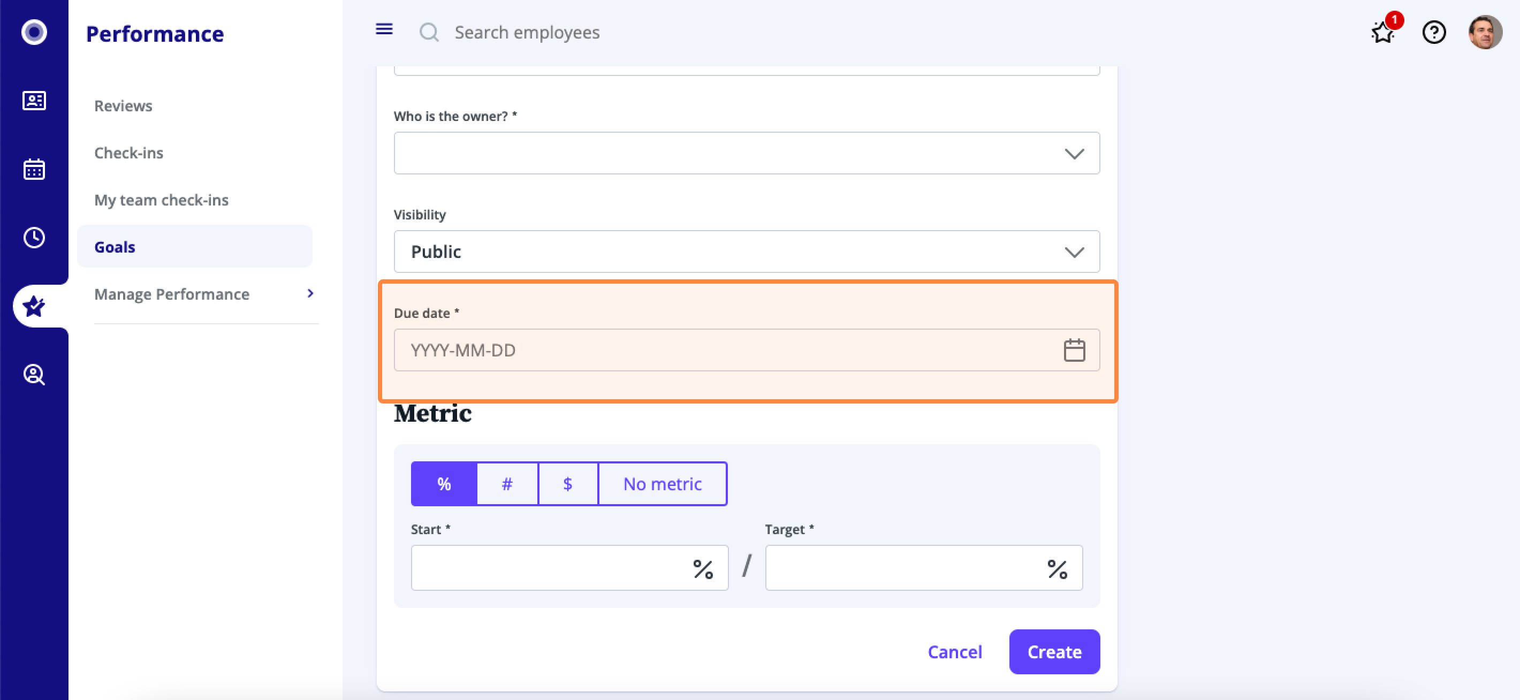Image resolution: width=1520 pixels, height=700 pixels.
Task: Open My team check-ins menu item
Action: [161, 200]
